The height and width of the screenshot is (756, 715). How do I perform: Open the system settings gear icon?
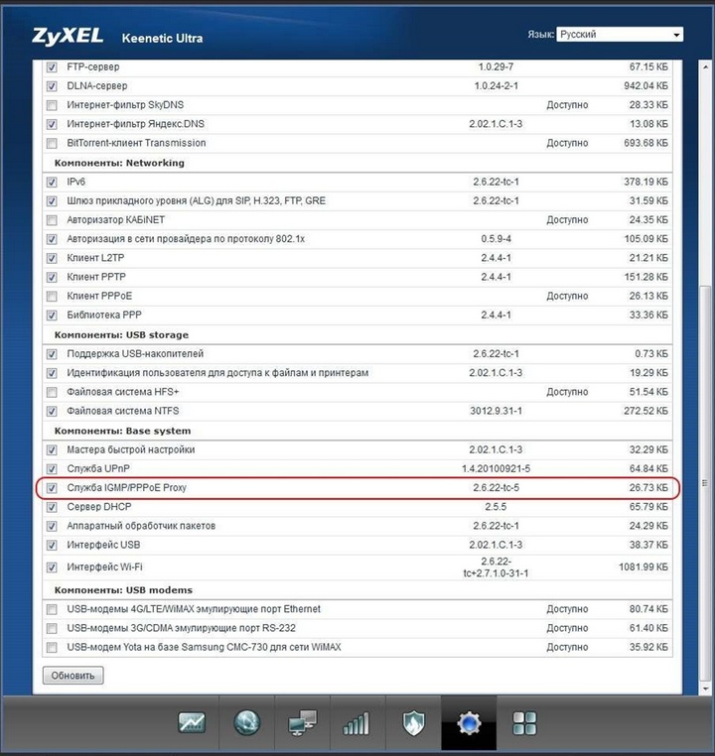(468, 723)
